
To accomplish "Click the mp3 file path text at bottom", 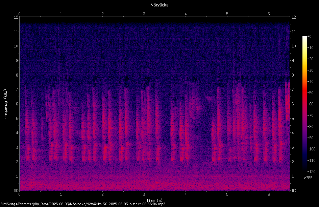I will tap(83, 204).
